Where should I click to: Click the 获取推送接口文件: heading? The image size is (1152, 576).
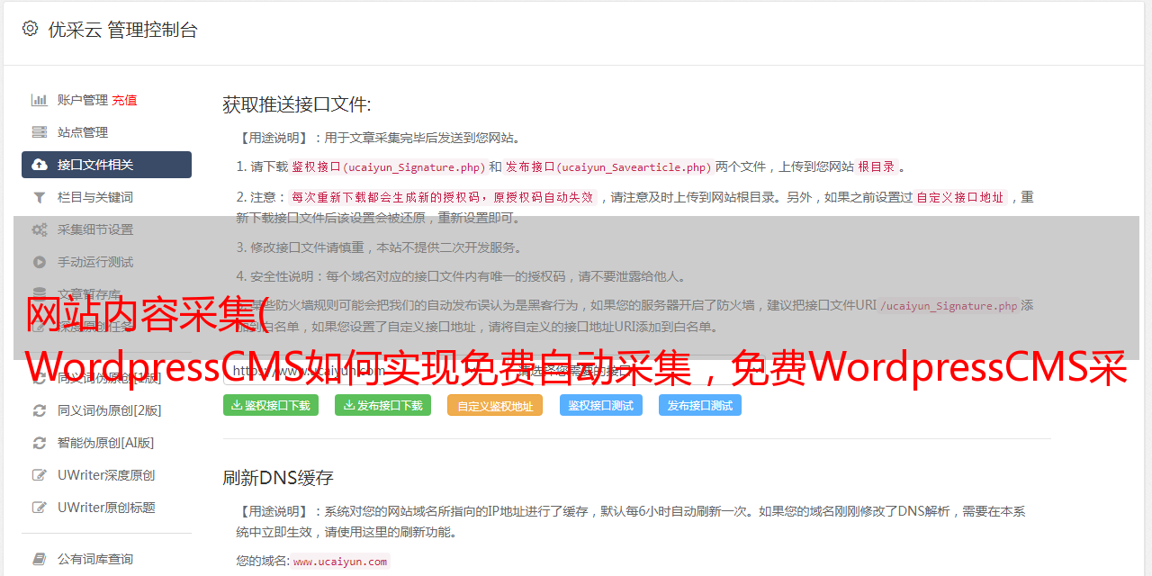coord(297,104)
